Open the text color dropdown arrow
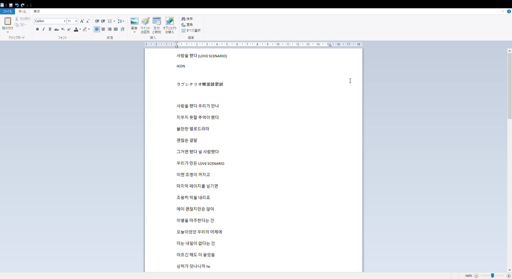This screenshot has height=279, width=512. coord(80,29)
